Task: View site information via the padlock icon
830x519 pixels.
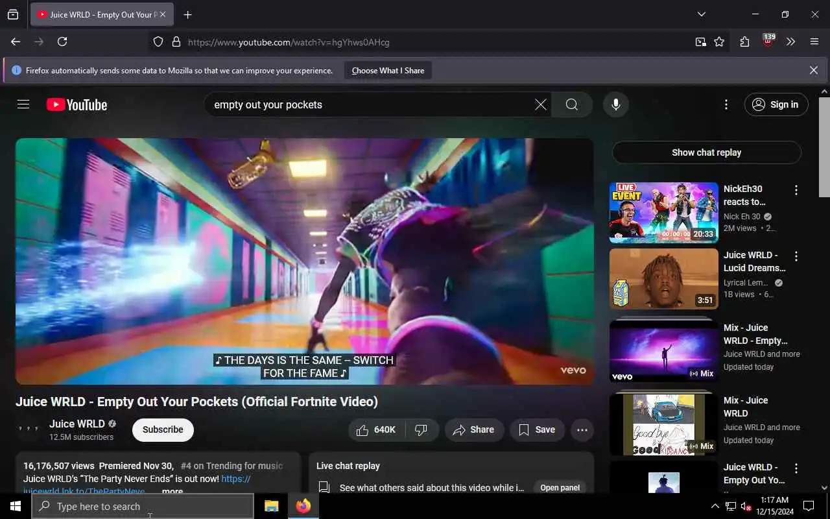Action: click(x=176, y=42)
